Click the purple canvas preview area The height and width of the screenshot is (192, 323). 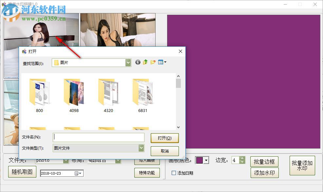pos(243,81)
